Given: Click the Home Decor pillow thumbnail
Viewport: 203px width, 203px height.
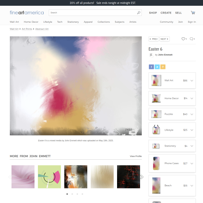Looking at the screenshot, I should coord(156,98).
